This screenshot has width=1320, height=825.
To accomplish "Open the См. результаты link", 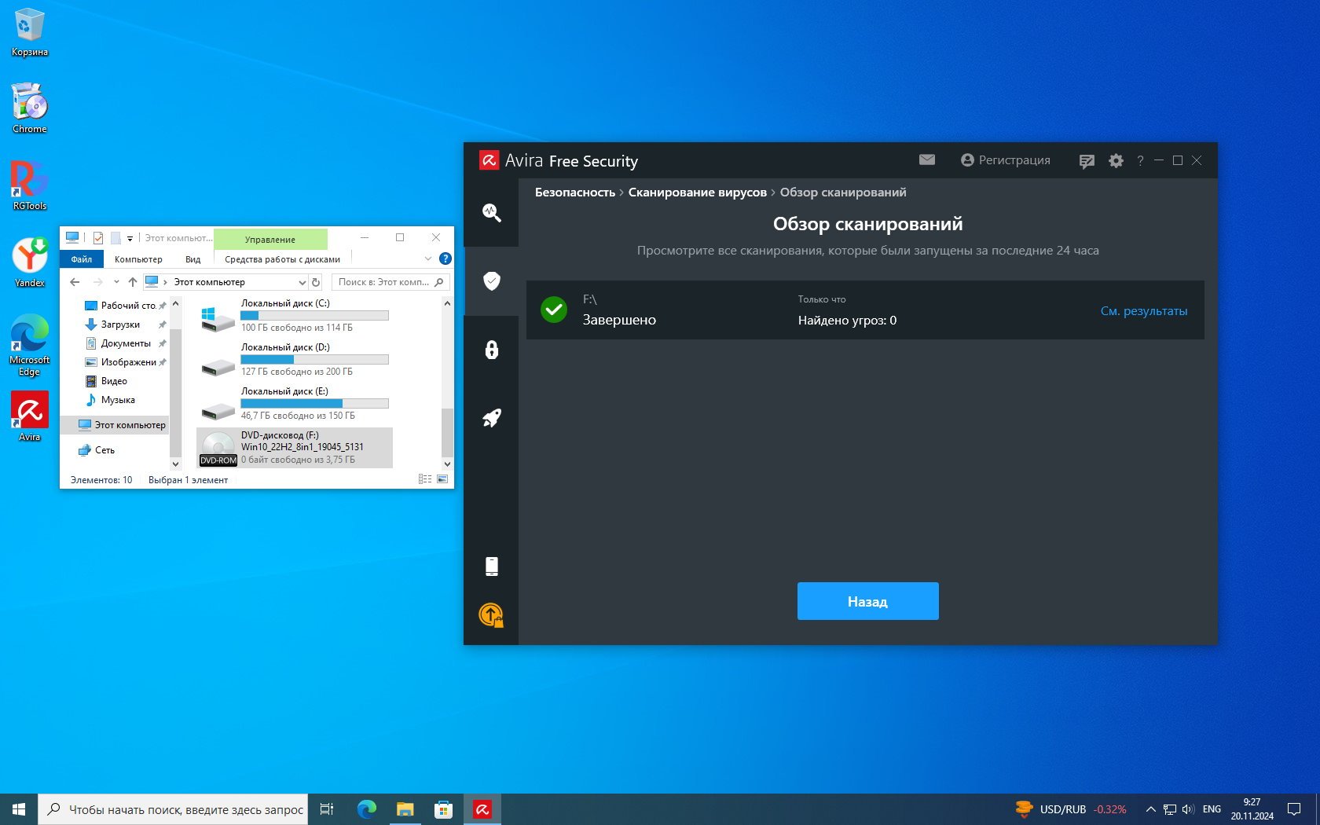I will click(1143, 311).
